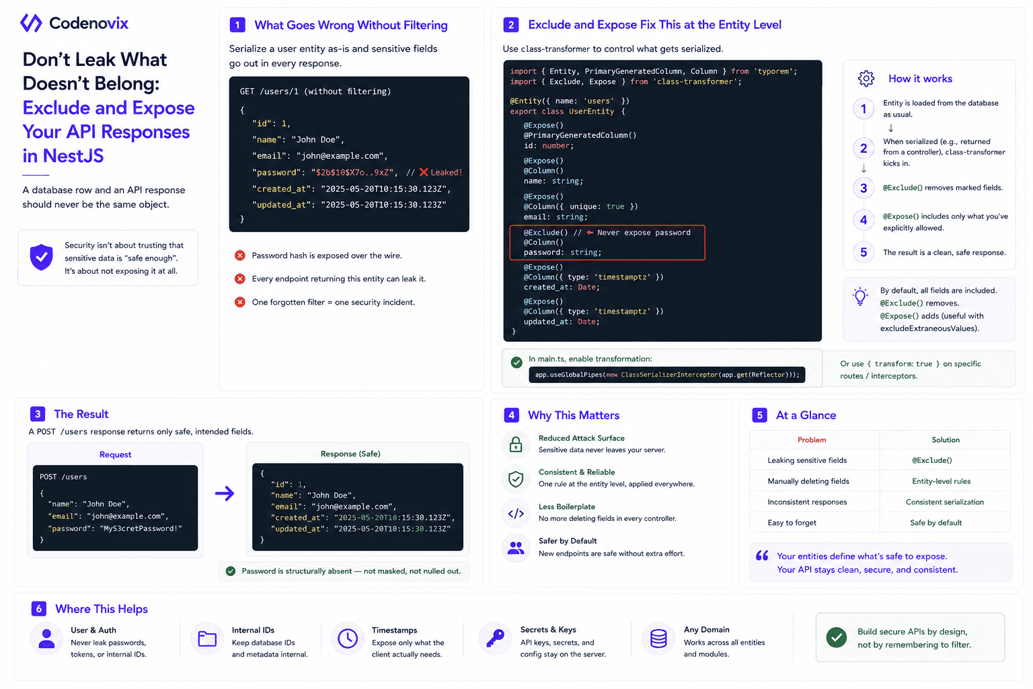Click the "Request" label above the POST code block
This screenshot has width=1033, height=689.
(116, 455)
